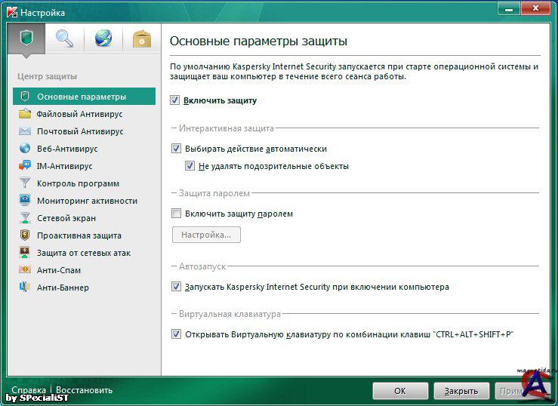The width and height of the screenshot is (558, 406).
Task: Click the Защита паролем section label
Action: 214,193
